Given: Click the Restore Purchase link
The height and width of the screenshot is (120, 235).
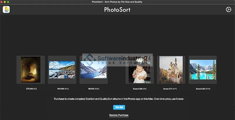Looking at the screenshot, I should pyautogui.click(x=119, y=115).
